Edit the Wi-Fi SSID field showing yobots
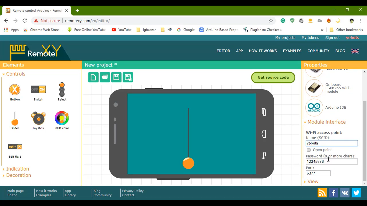 [332, 143]
